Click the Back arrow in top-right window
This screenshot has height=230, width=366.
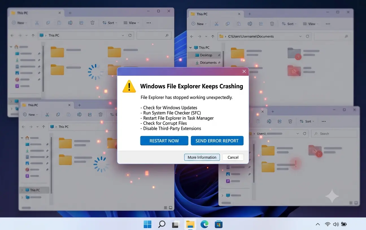[192, 37]
